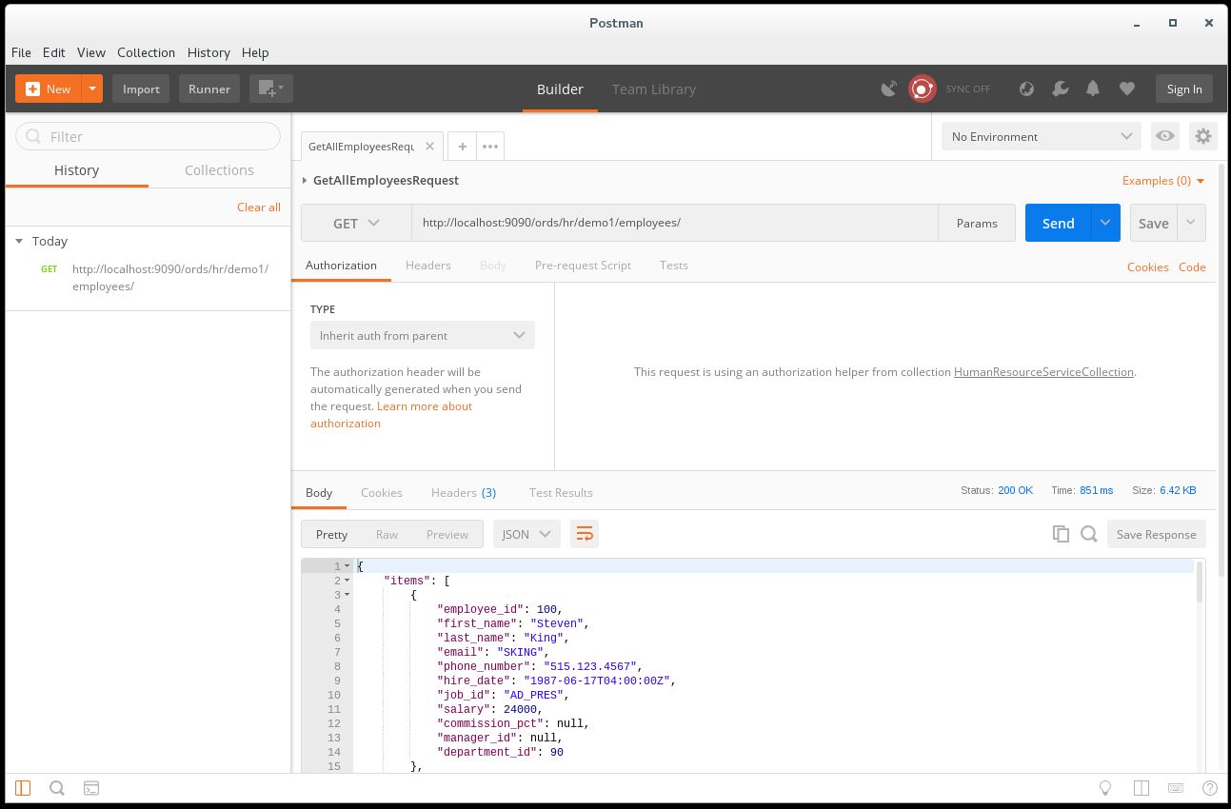Click the manage environments gear icon
The width and height of the screenshot is (1231, 809).
click(x=1203, y=136)
